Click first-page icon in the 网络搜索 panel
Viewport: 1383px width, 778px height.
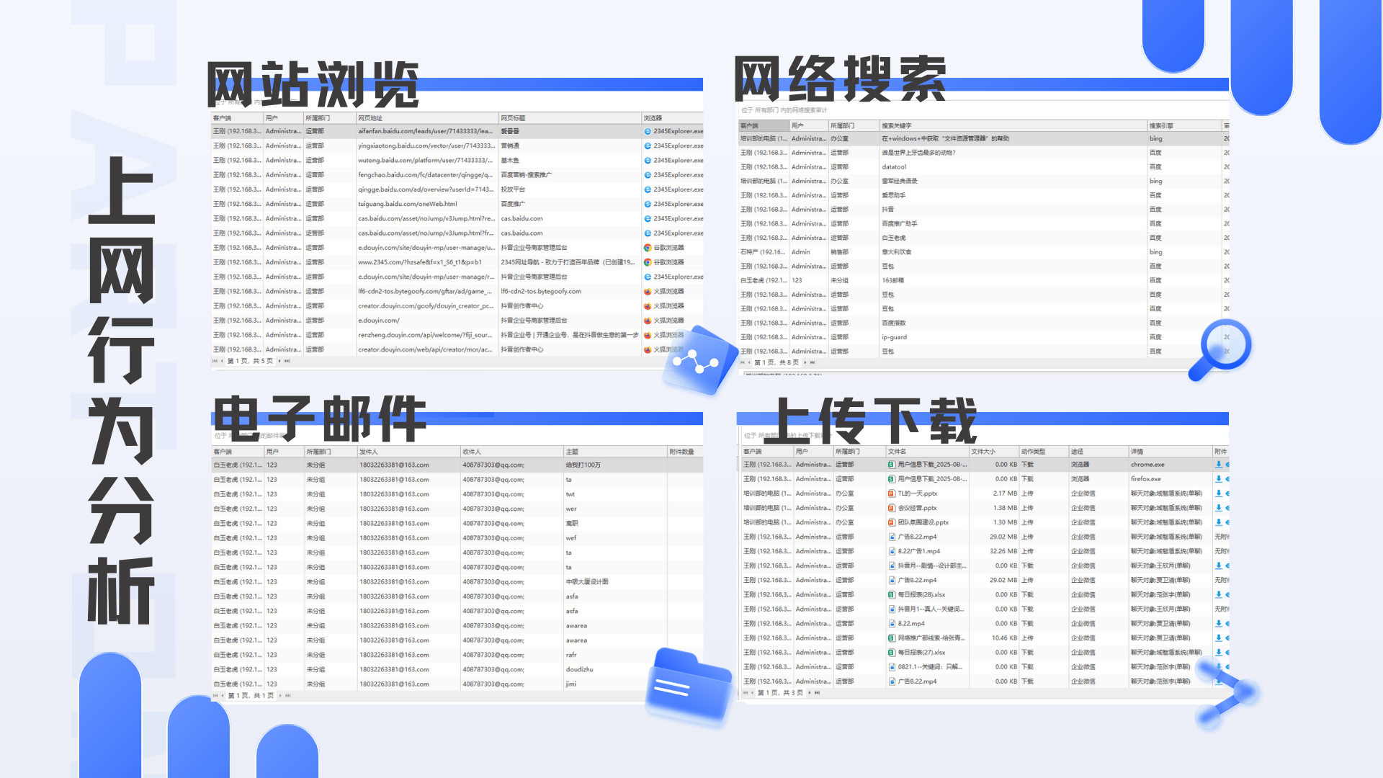(x=744, y=364)
